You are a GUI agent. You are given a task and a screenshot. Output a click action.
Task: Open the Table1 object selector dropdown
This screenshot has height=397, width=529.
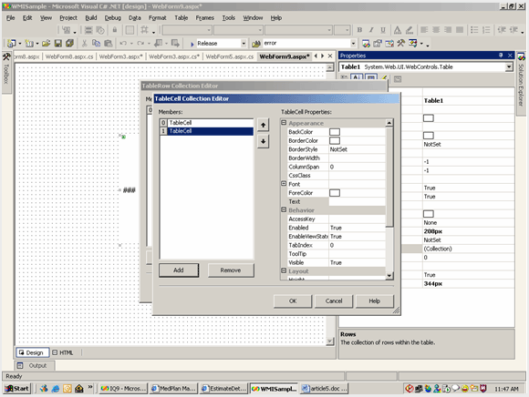coord(509,67)
